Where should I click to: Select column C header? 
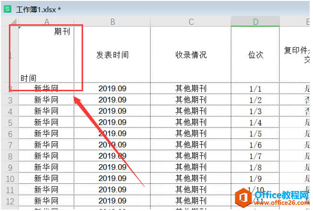191,22
